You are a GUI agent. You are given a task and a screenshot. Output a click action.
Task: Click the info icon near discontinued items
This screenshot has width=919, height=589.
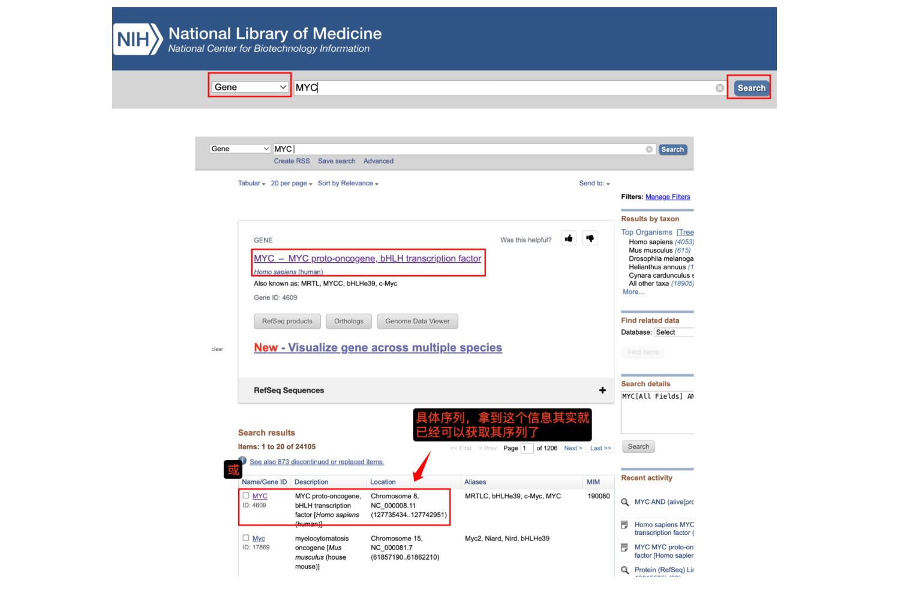(x=243, y=460)
